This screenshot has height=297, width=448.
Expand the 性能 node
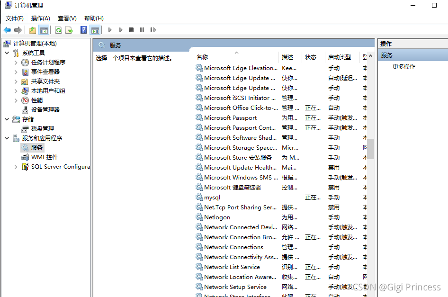coord(16,100)
